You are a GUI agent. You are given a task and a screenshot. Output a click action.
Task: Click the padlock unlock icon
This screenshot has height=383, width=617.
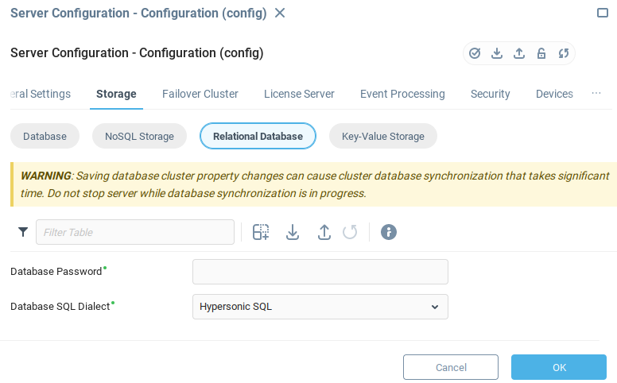pos(541,53)
